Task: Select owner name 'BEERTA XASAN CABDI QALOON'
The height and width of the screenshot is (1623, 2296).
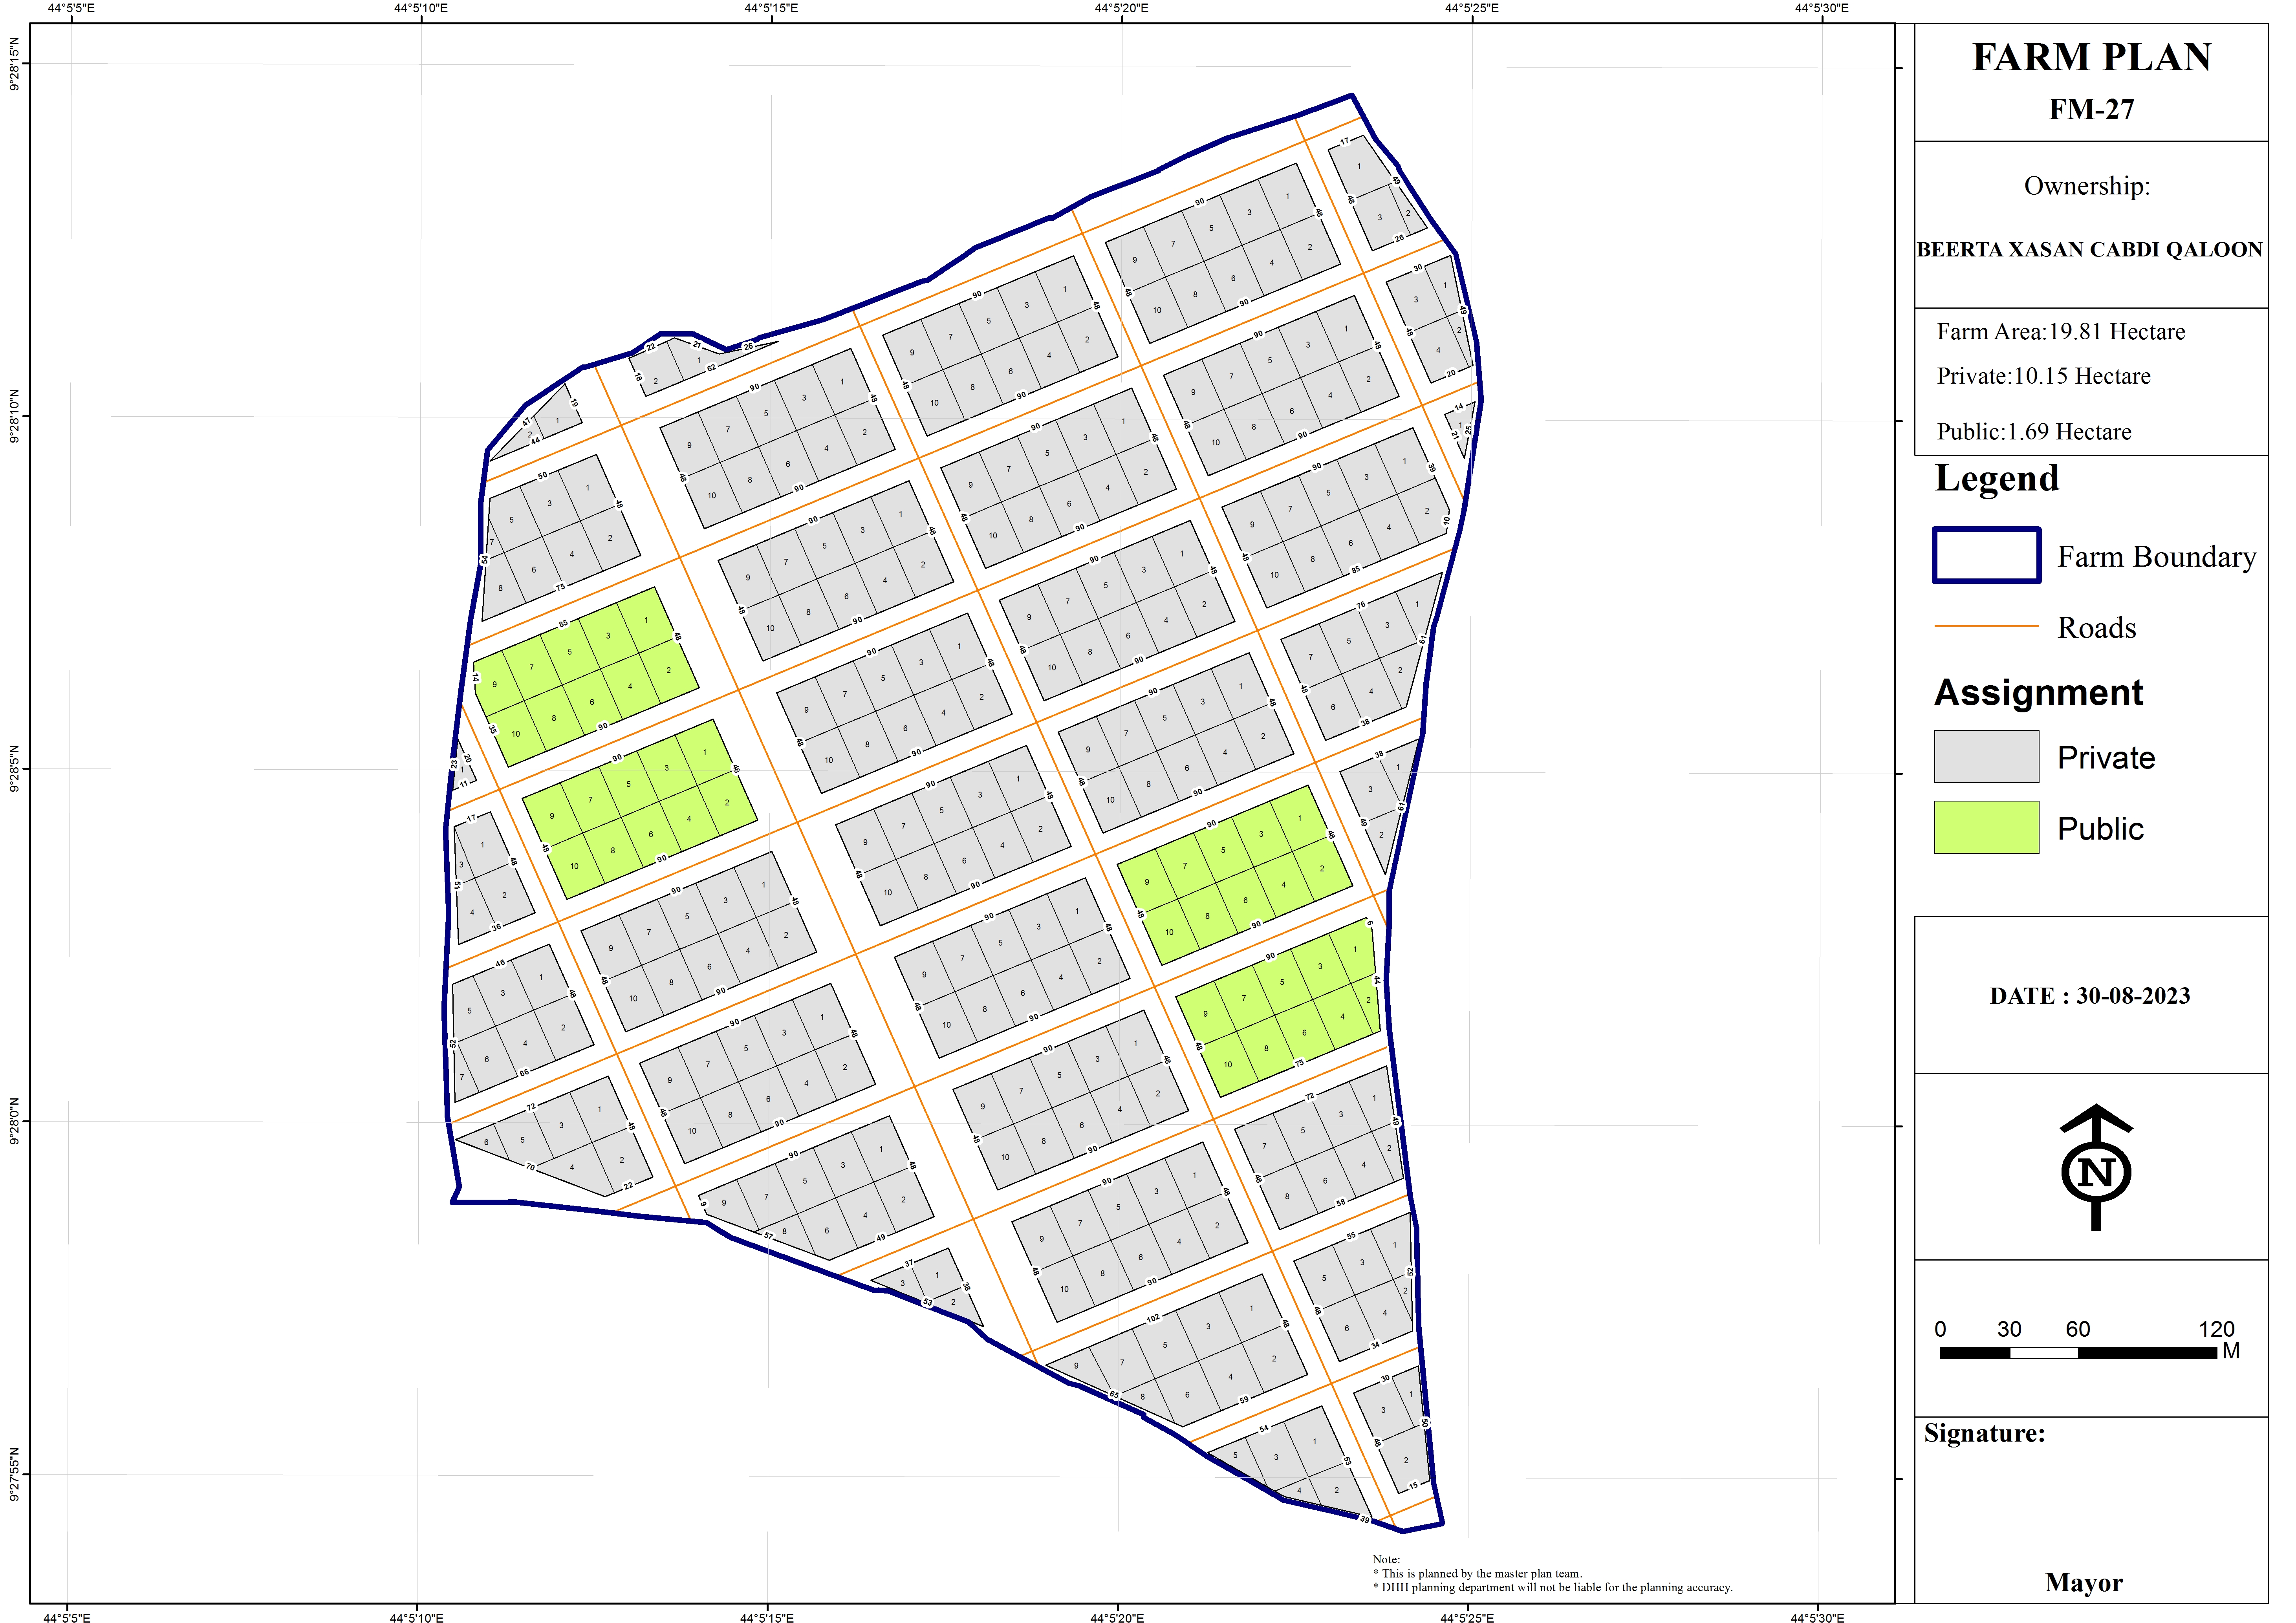Action: point(2089,250)
